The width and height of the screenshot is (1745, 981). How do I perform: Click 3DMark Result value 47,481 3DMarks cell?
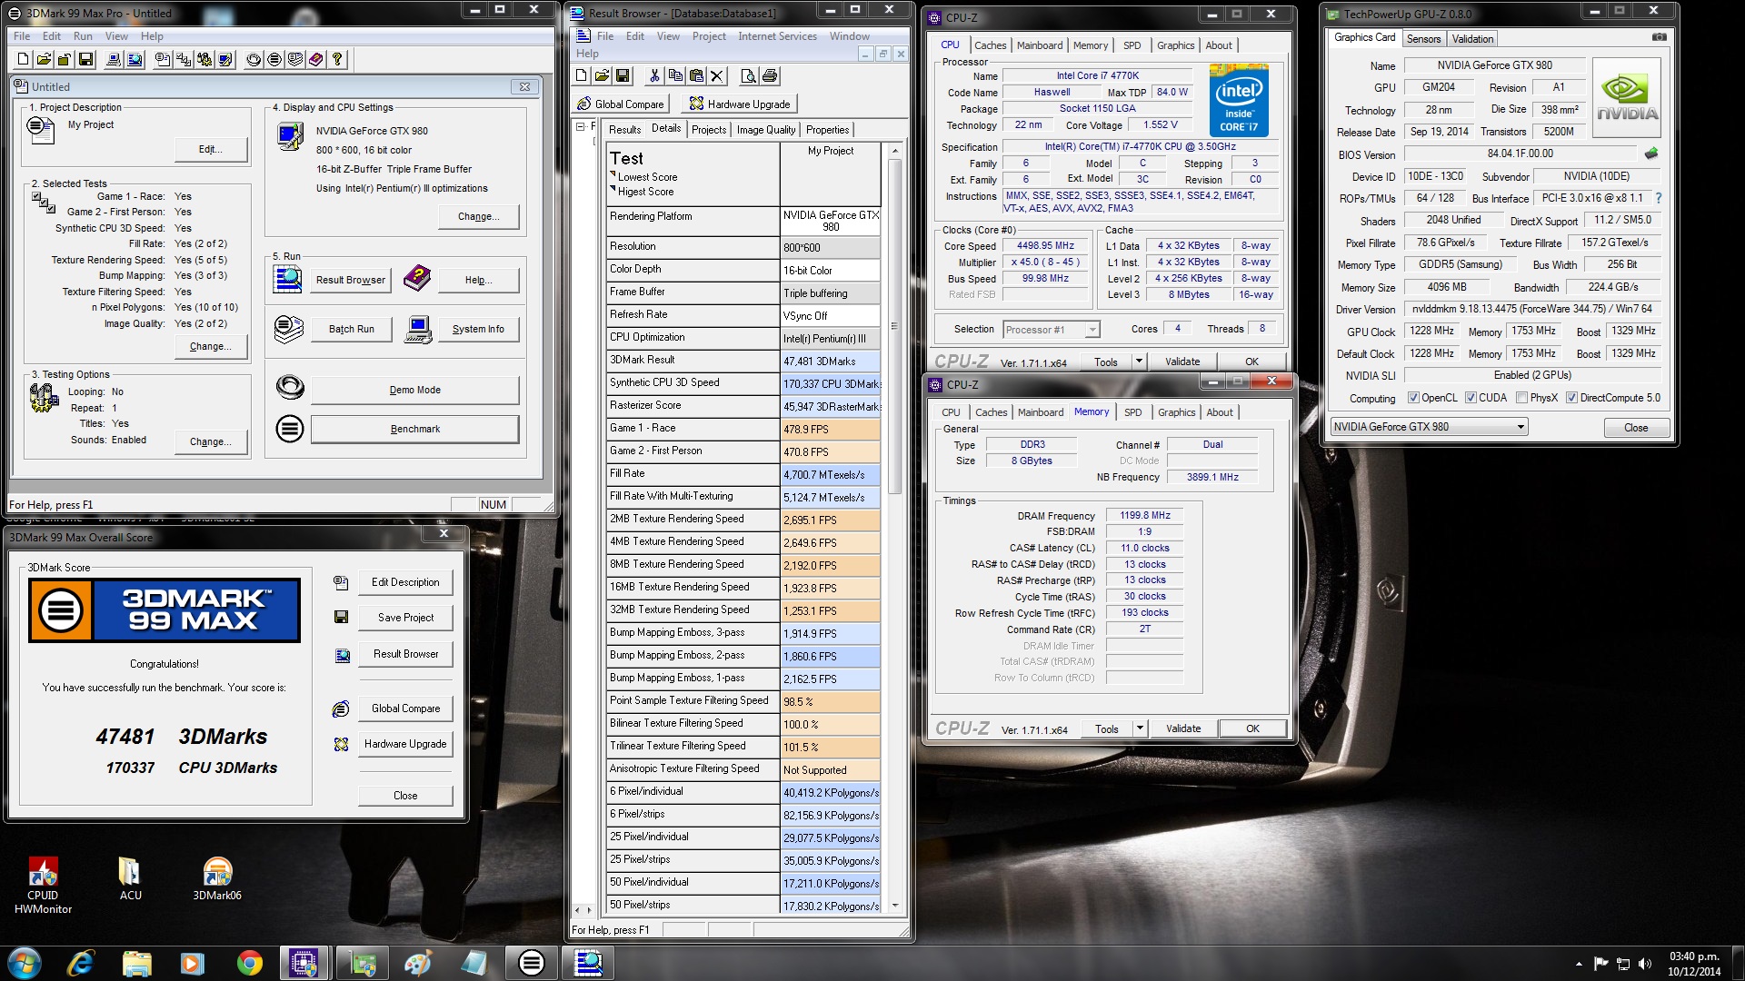point(830,361)
